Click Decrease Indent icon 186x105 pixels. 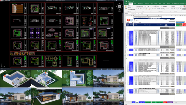[158, 9]
